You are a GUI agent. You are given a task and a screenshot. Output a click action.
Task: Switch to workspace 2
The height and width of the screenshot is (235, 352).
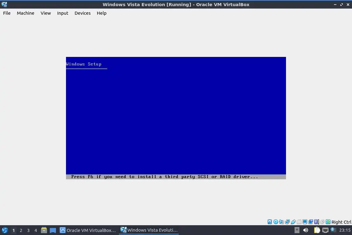coord(21,230)
